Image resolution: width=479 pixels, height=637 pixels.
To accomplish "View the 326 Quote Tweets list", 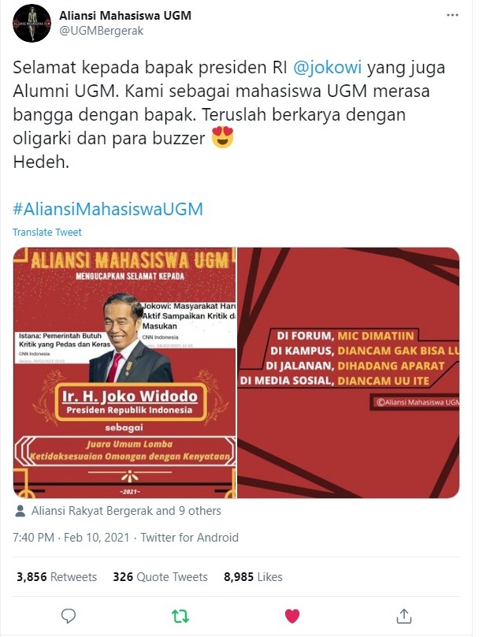I will point(160,577).
